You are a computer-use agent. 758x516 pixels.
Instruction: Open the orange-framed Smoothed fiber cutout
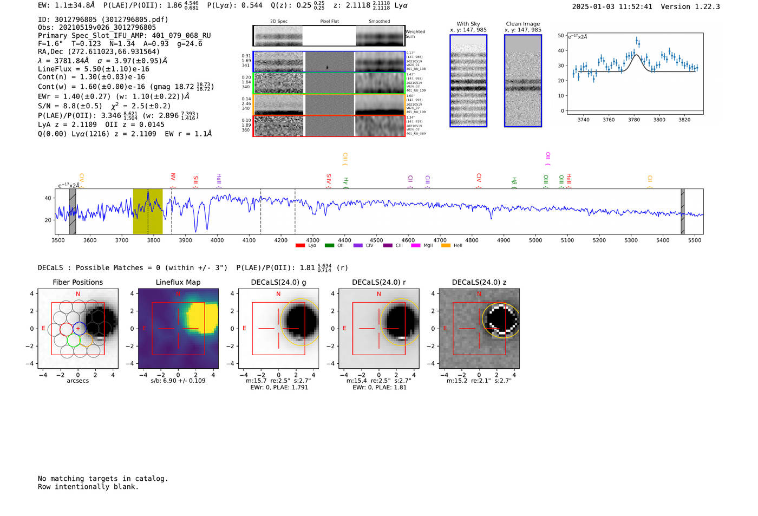(380, 104)
